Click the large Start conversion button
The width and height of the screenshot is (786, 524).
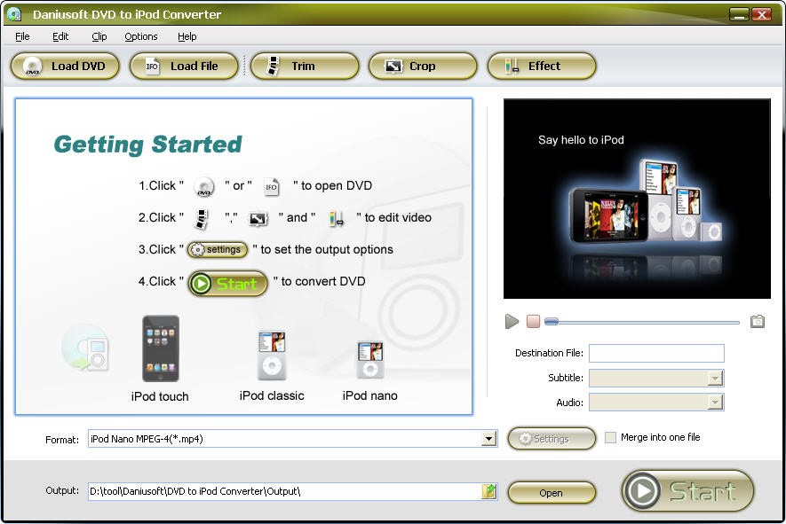click(687, 491)
